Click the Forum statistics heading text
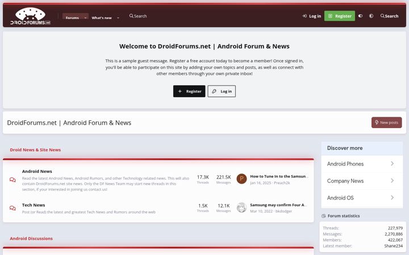This screenshot has width=409, height=255. 344,216
